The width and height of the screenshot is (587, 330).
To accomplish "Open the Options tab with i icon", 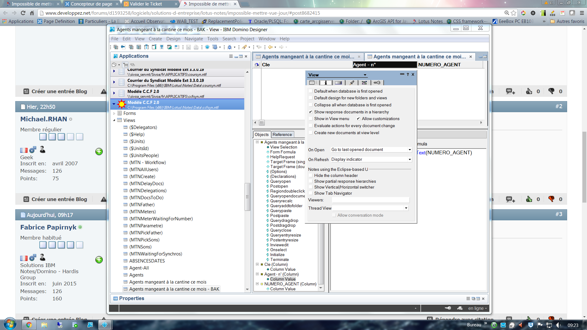I will pos(326,82).
